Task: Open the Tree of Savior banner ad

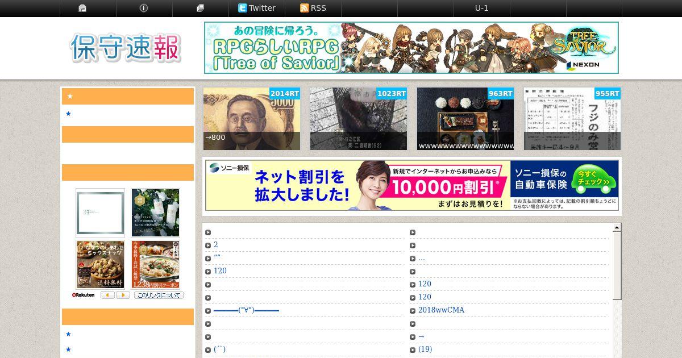Action: (411, 48)
